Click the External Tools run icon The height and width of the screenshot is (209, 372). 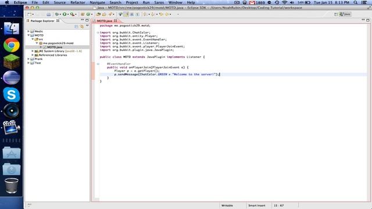click(x=72, y=15)
